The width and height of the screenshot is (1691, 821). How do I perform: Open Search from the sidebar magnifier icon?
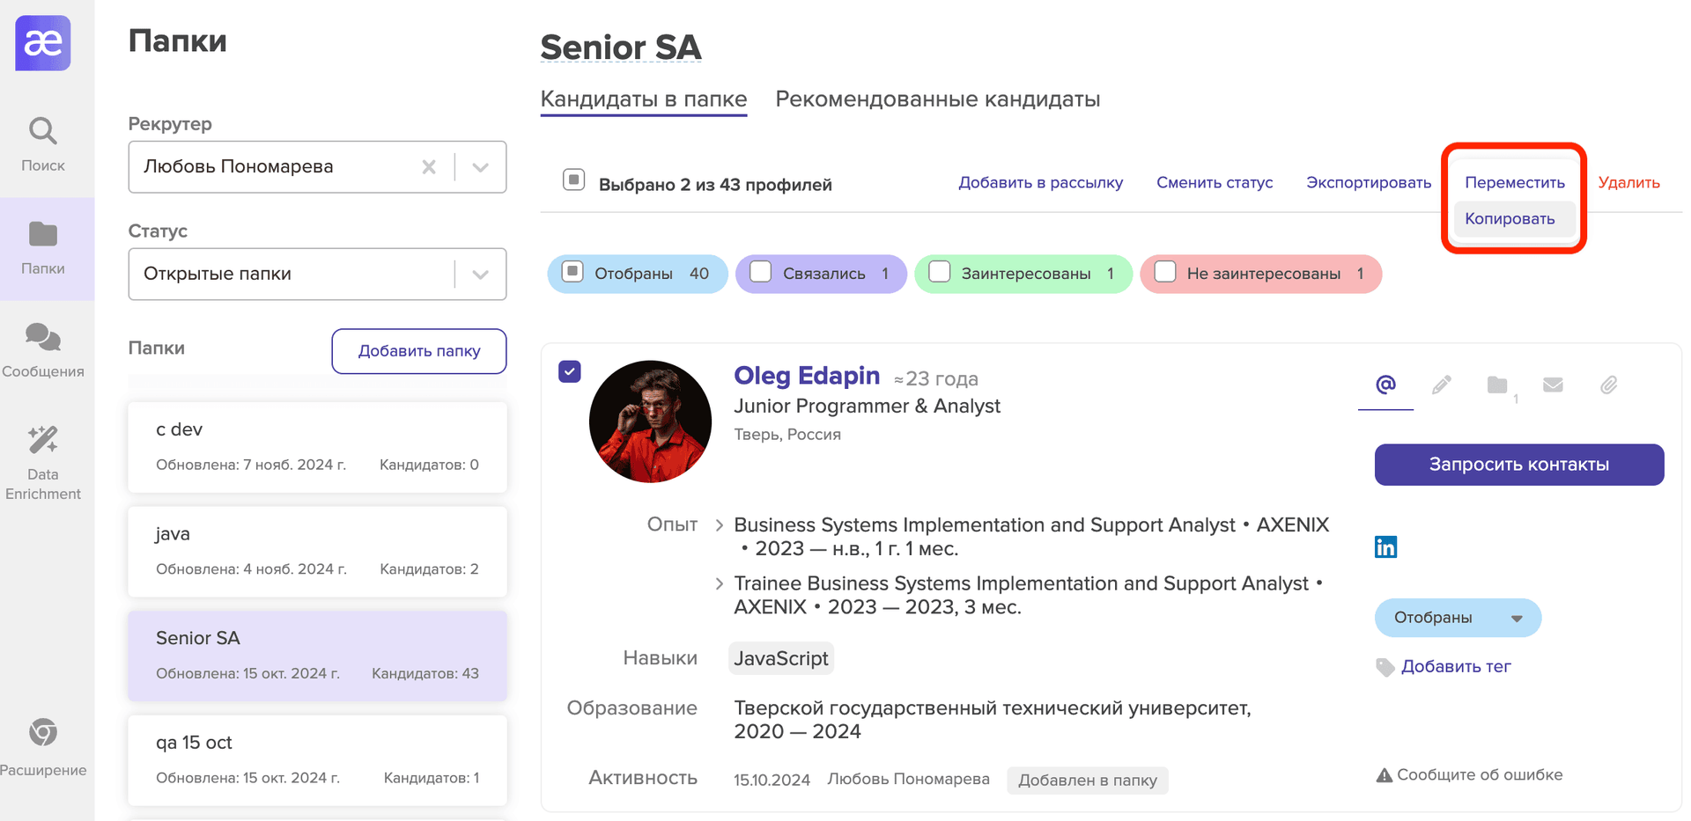click(42, 132)
